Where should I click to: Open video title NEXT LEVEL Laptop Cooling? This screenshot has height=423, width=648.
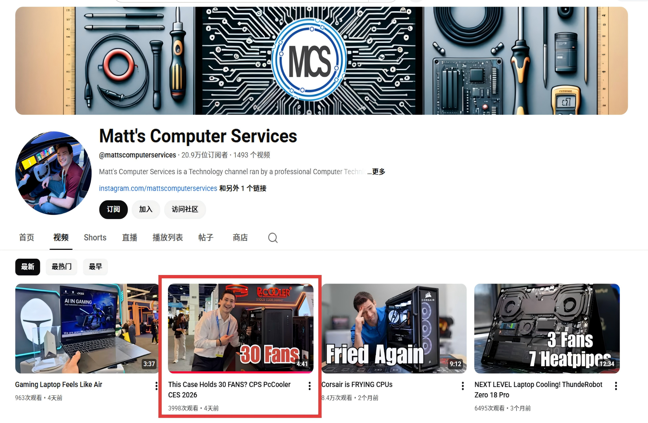click(539, 390)
